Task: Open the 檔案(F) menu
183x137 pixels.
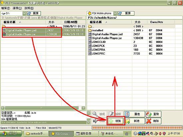Action: (x=6, y=8)
